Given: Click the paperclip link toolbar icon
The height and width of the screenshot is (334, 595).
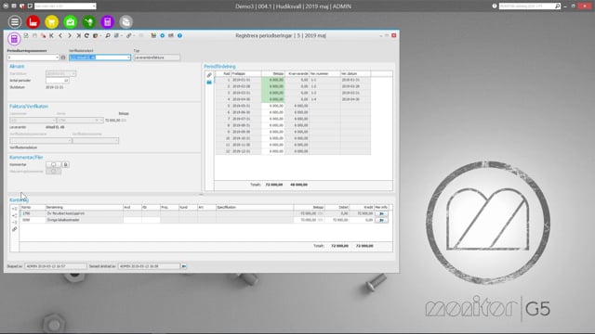Looking at the screenshot, I should 129,35.
